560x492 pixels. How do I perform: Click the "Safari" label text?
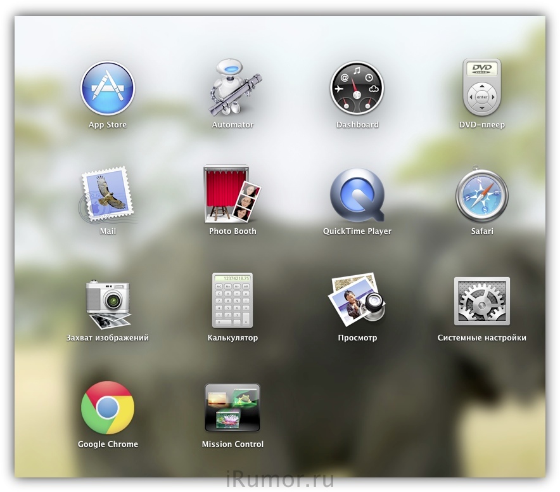pyautogui.click(x=482, y=231)
